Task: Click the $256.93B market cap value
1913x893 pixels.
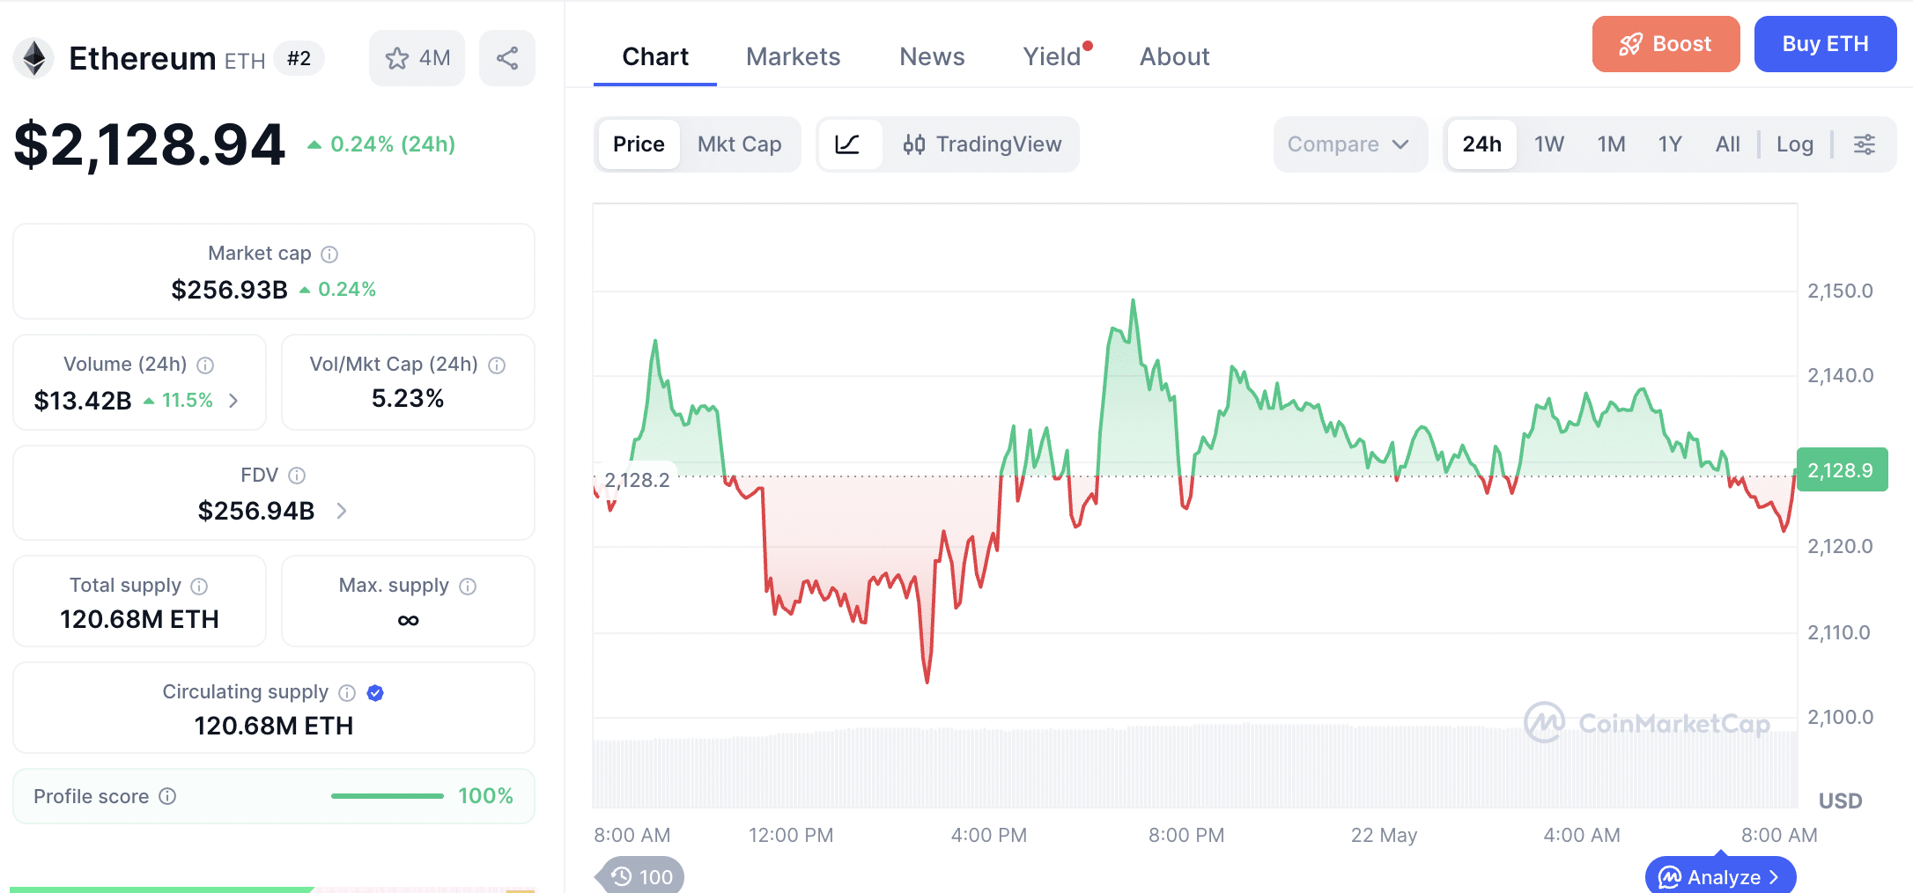Action: click(230, 290)
